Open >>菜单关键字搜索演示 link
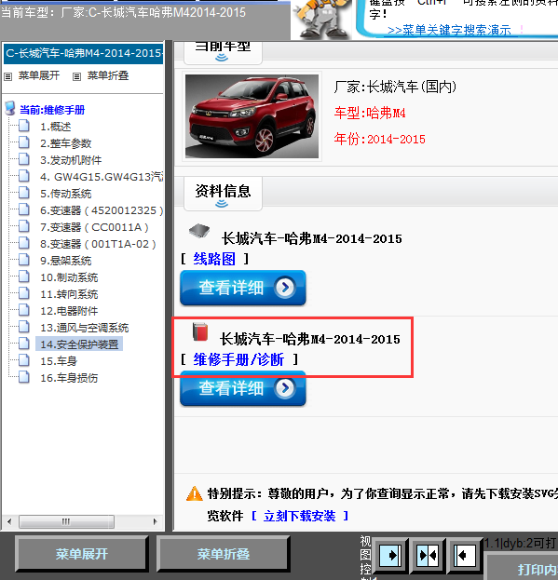The image size is (558, 580). point(449,30)
